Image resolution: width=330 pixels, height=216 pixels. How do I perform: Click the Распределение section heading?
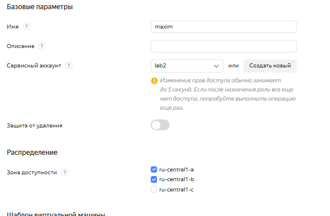point(32,153)
